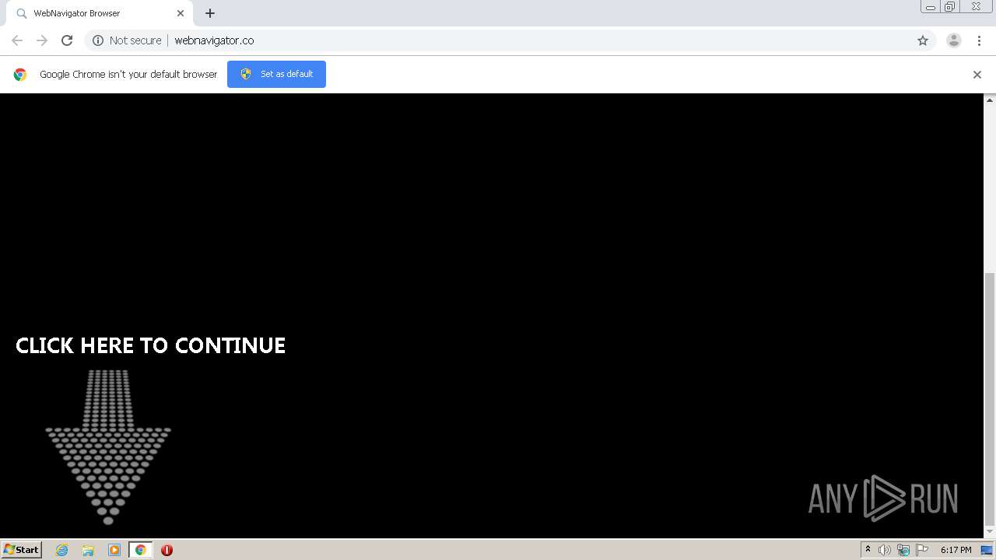
Task: Select the Chrome taskbar button
Action: (141, 550)
